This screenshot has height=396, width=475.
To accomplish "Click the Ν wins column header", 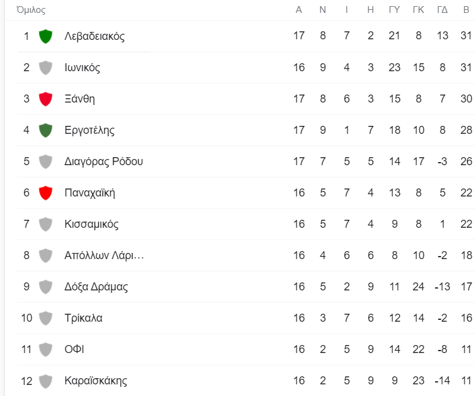I will (323, 10).
